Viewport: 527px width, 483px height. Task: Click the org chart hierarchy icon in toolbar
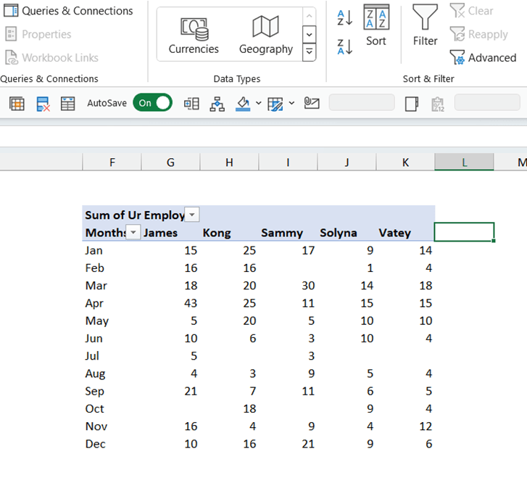pos(217,104)
